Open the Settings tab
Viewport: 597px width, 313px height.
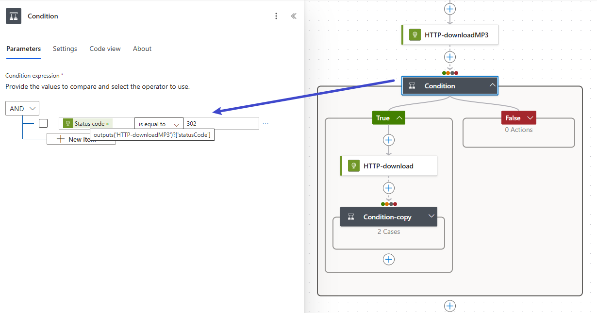65,49
